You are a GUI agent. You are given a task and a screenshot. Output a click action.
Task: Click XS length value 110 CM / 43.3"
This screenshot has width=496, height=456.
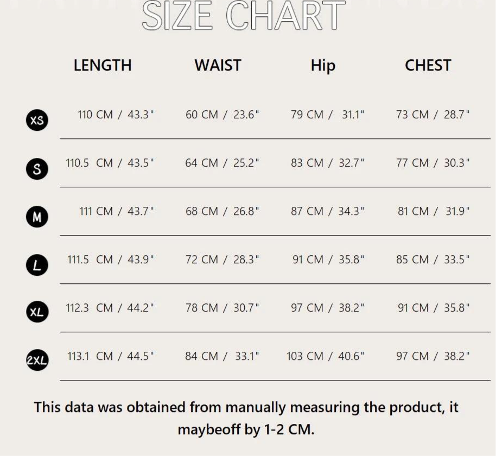(116, 115)
